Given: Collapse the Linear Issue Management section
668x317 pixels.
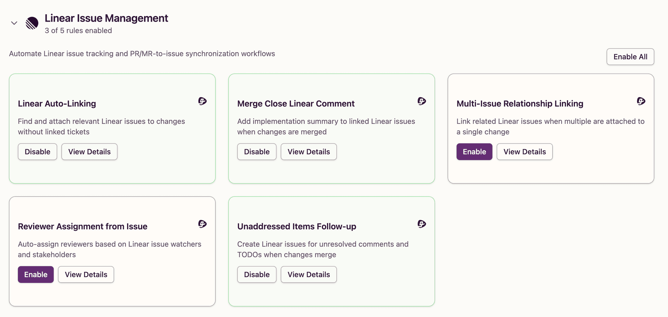Looking at the screenshot, I should [14, 23].
